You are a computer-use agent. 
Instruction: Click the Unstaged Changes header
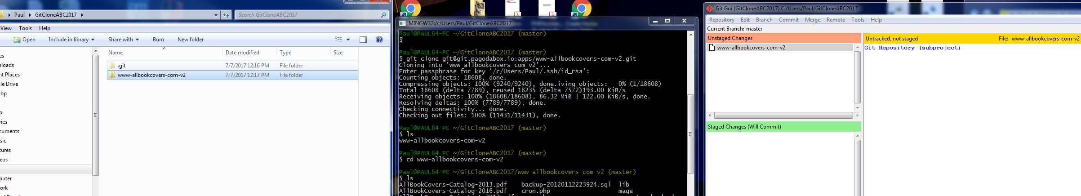(783, 38)
